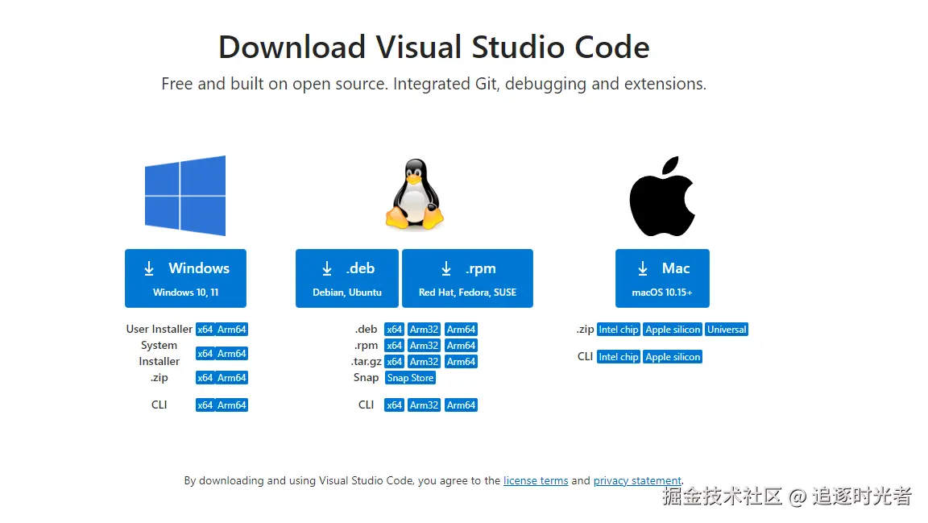Get x64 Windows CLI download
The height and width of the screenshot is (523, 928).
pos(205,405)
